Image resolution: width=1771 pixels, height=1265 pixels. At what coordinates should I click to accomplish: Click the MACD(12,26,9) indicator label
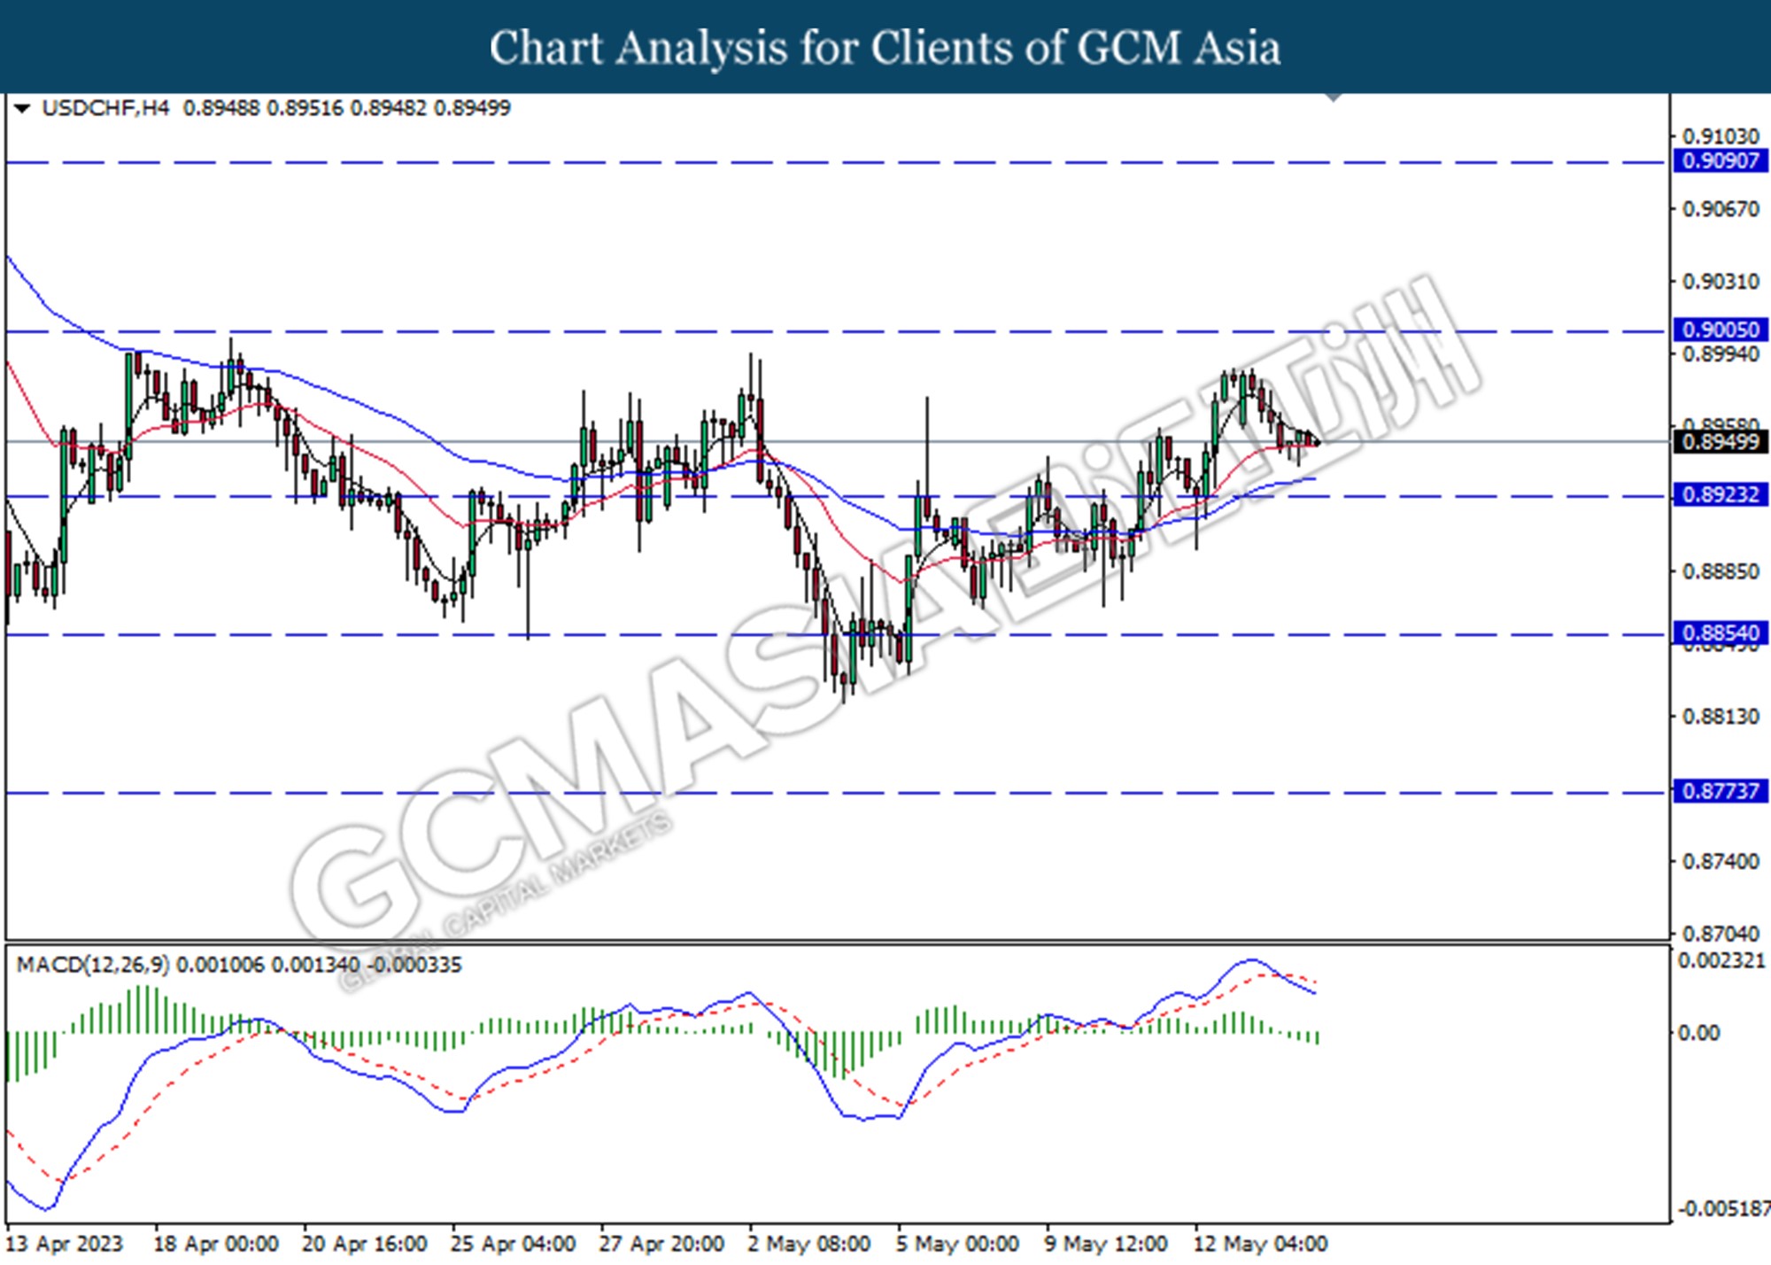(x=93, y=965)
